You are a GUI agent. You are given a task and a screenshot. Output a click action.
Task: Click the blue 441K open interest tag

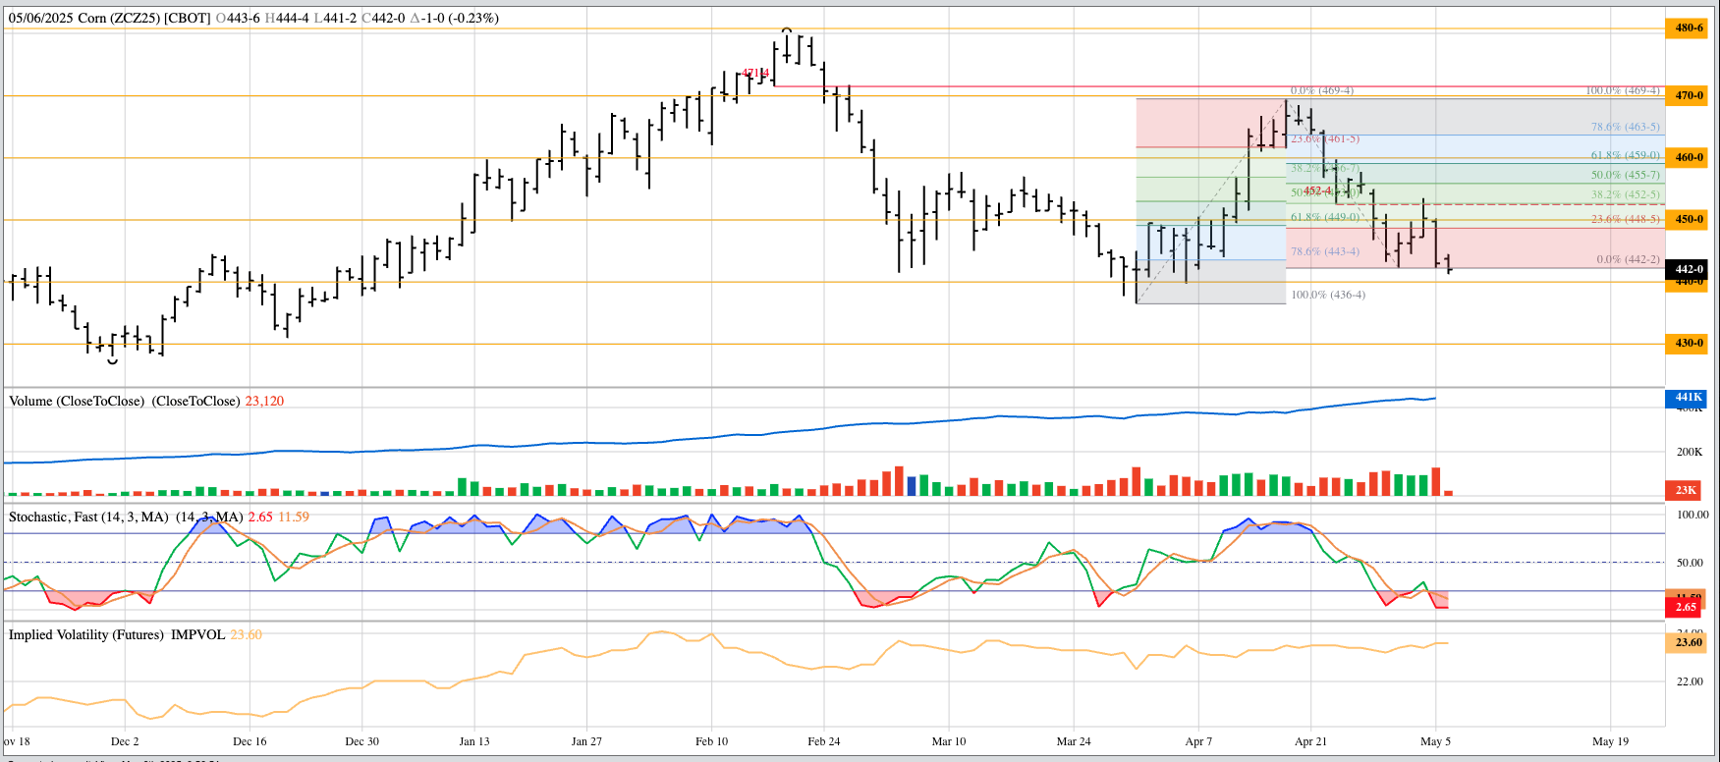coord(1688,398)
